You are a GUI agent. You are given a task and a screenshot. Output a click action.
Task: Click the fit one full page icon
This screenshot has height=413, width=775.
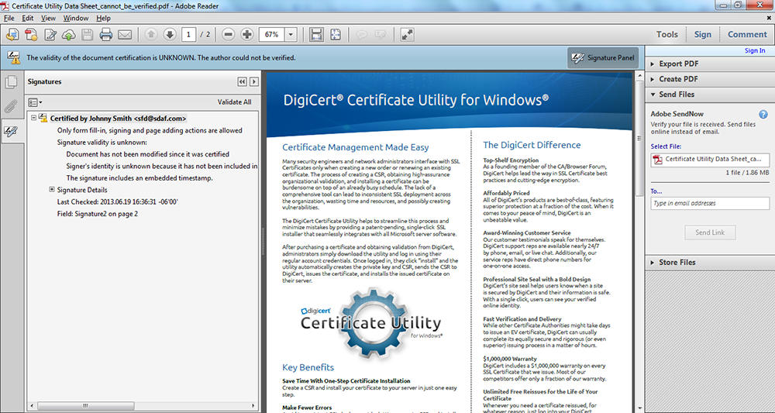[336, 35]
